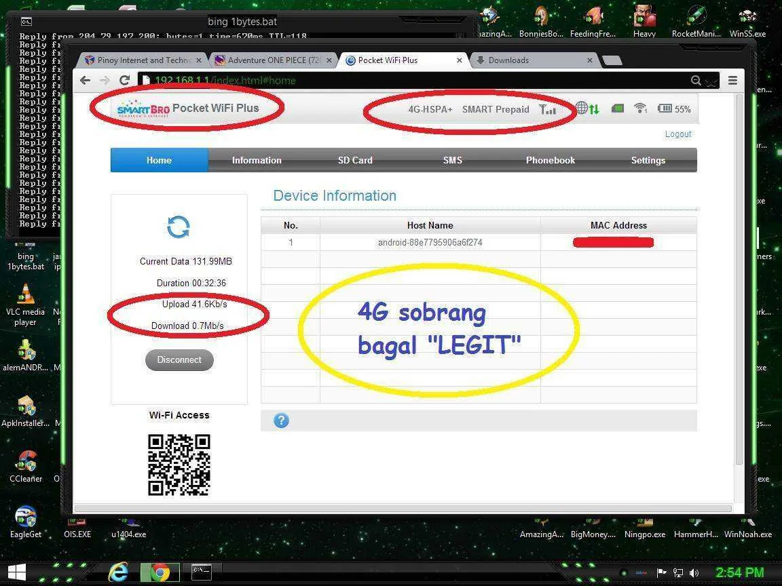
Task: Click the Wi-Fi Access QR code
Action: click(179, 465)
